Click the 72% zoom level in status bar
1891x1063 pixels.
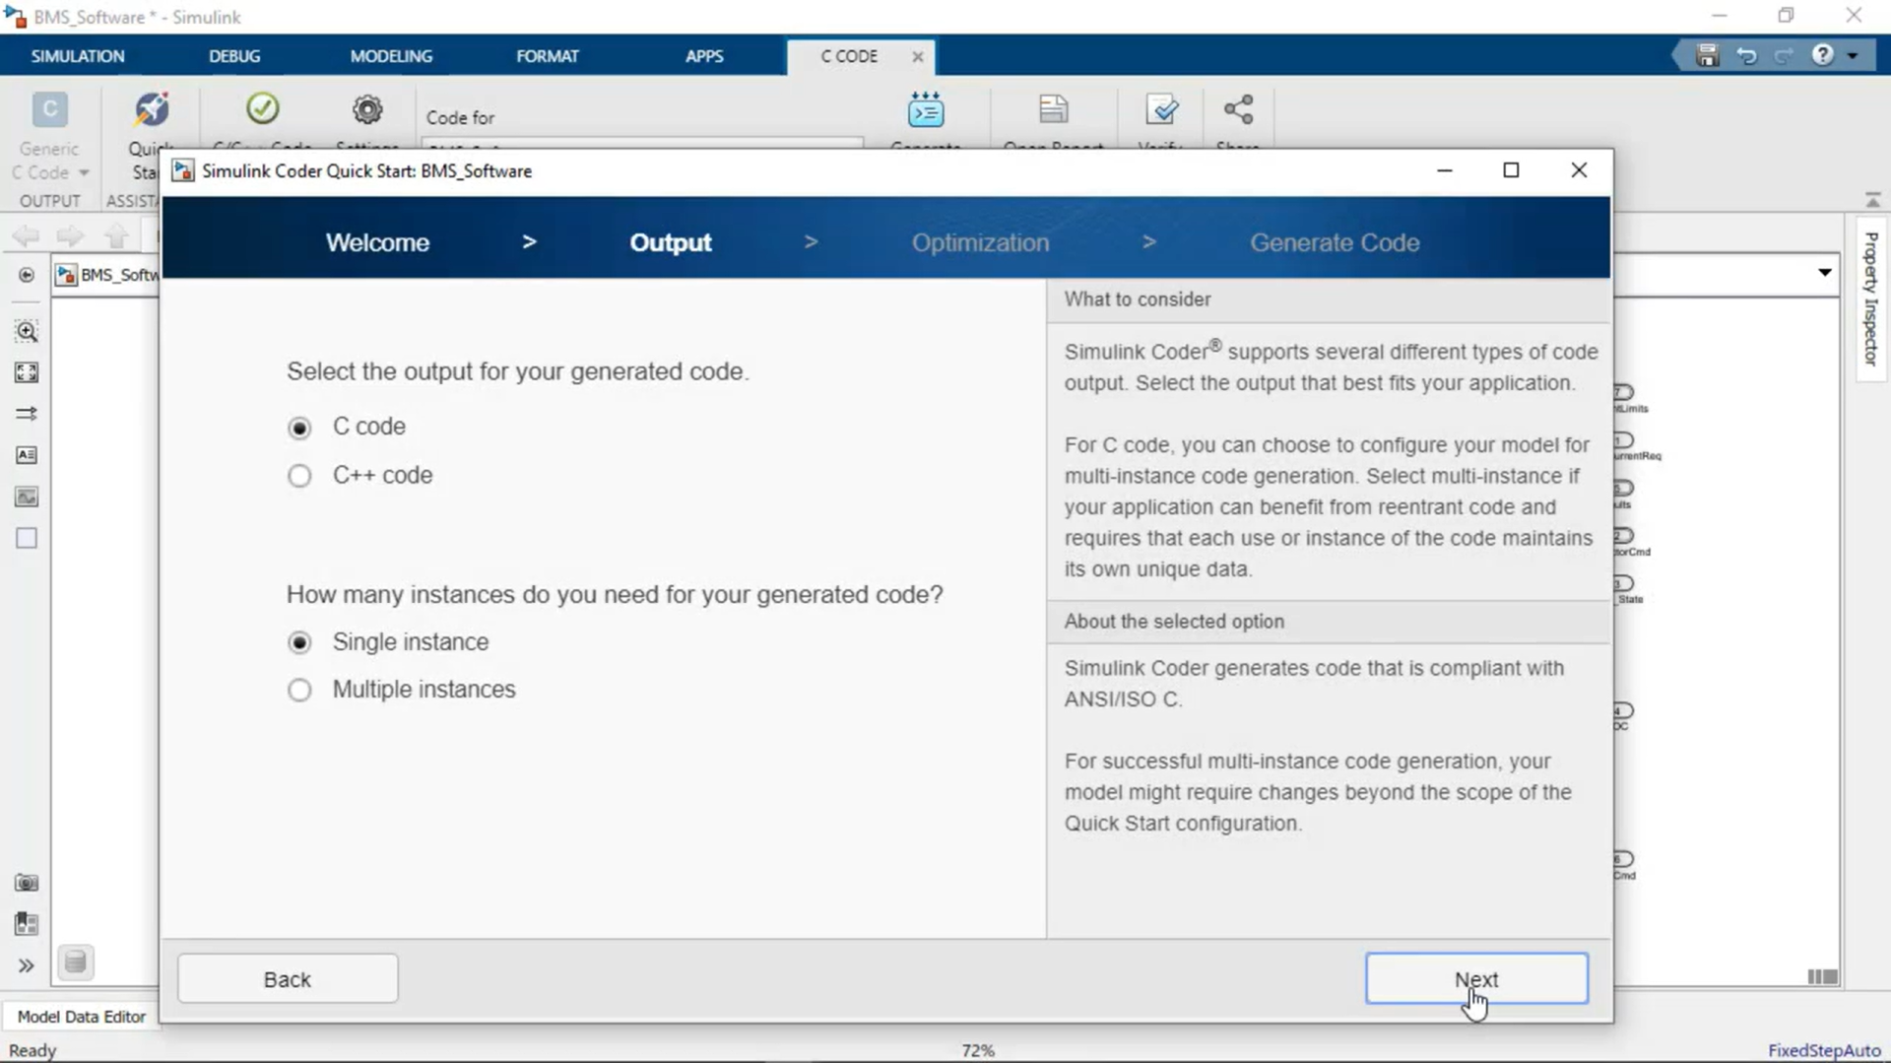978,1050
